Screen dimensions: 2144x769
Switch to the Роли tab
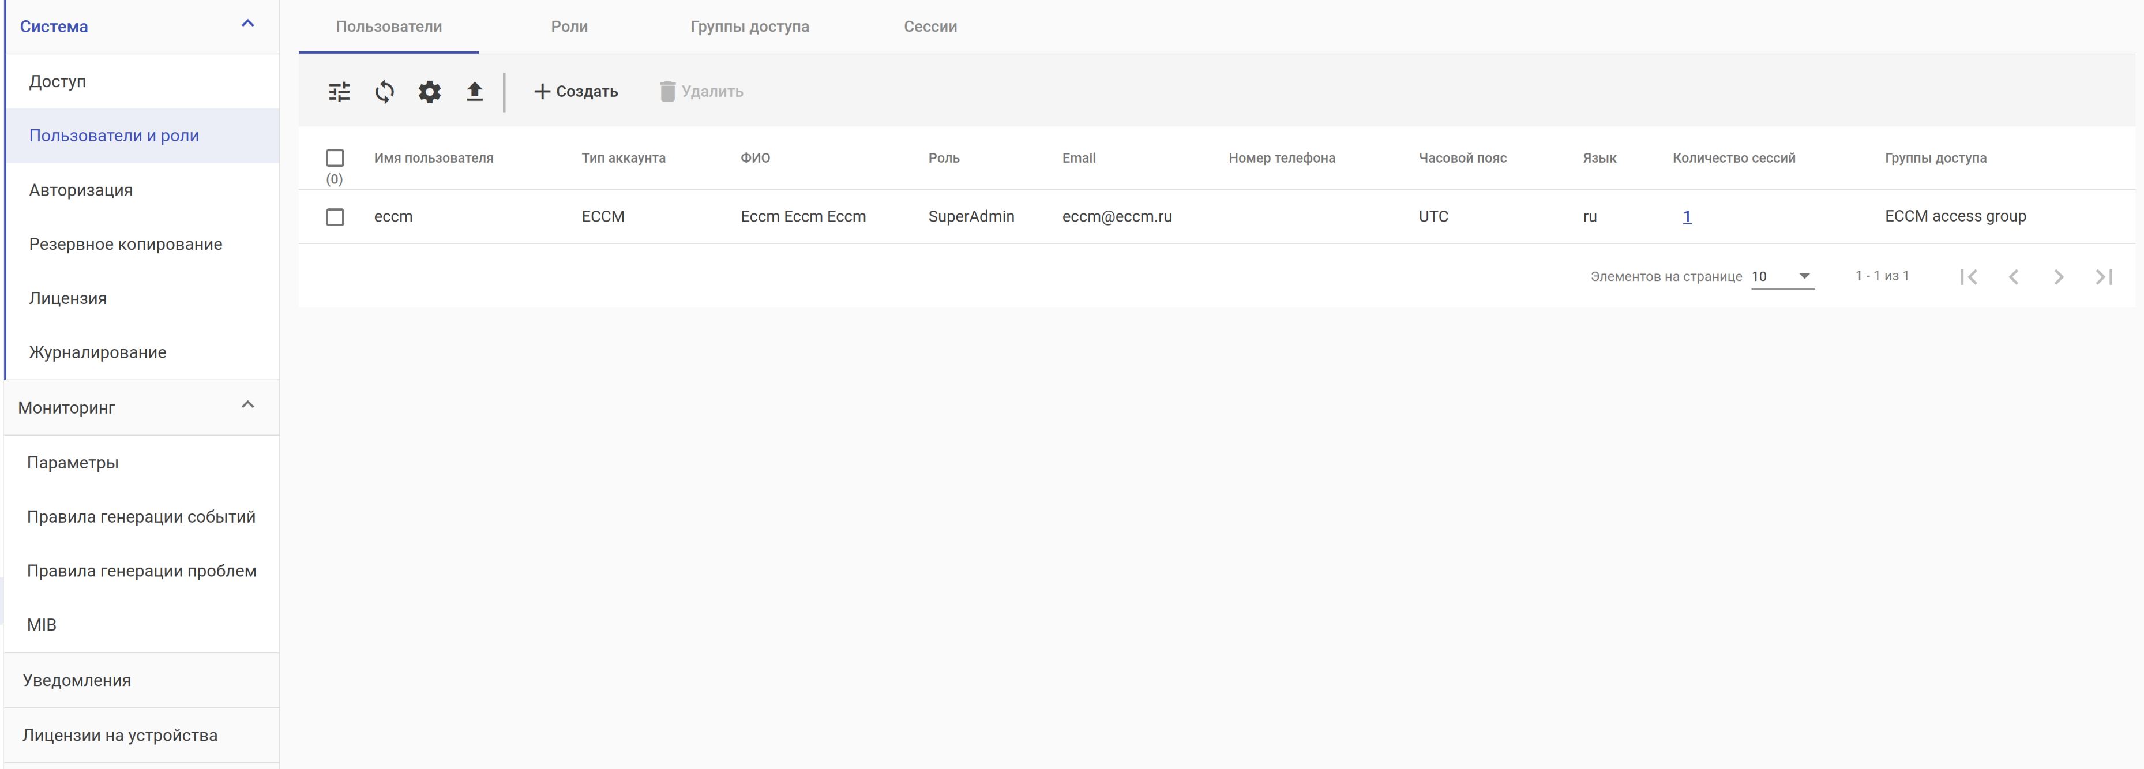[569, 27]
